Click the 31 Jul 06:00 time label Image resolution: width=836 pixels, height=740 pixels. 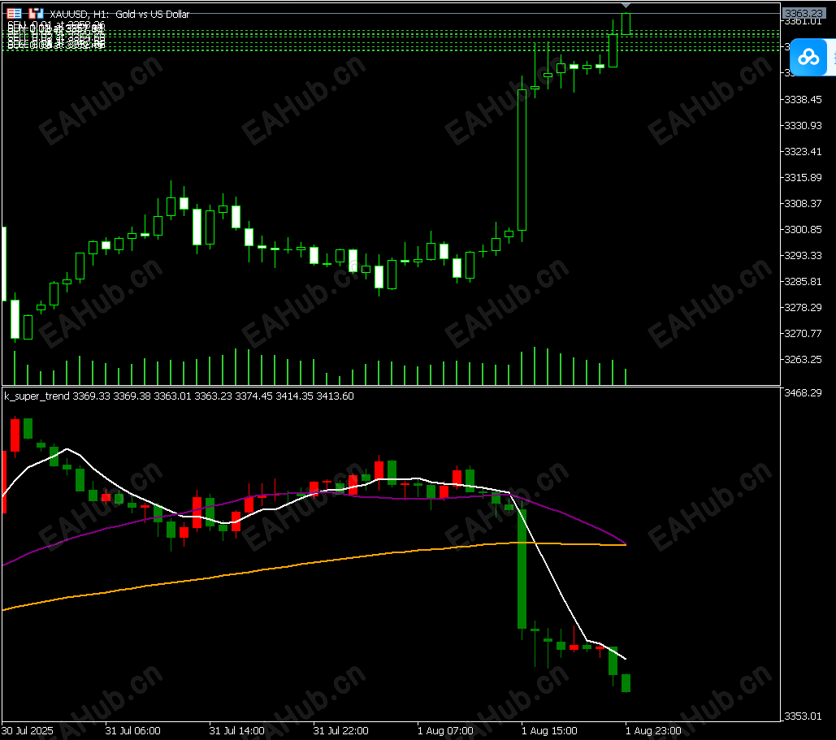pyautogui.click(x=132, y=731)
